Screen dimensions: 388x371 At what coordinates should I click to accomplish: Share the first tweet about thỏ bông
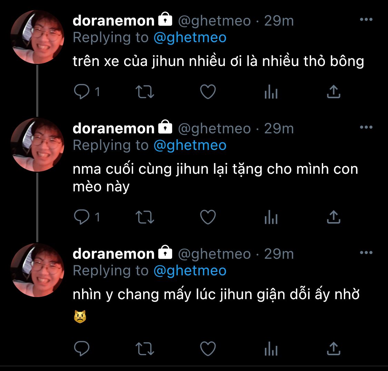pos(334,92)
